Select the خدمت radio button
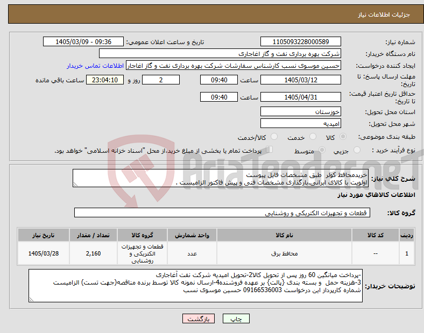424x333 pixels. coord(313,137)
